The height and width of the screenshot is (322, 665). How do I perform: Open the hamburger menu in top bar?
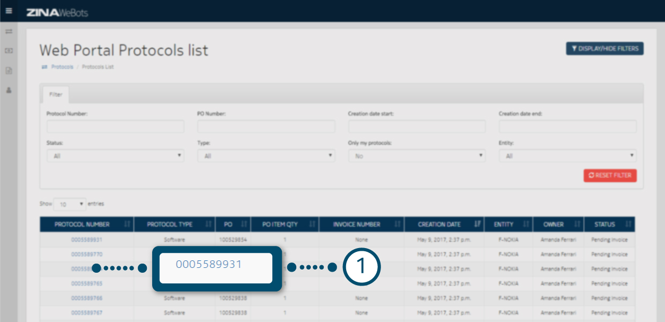(9, 11)
